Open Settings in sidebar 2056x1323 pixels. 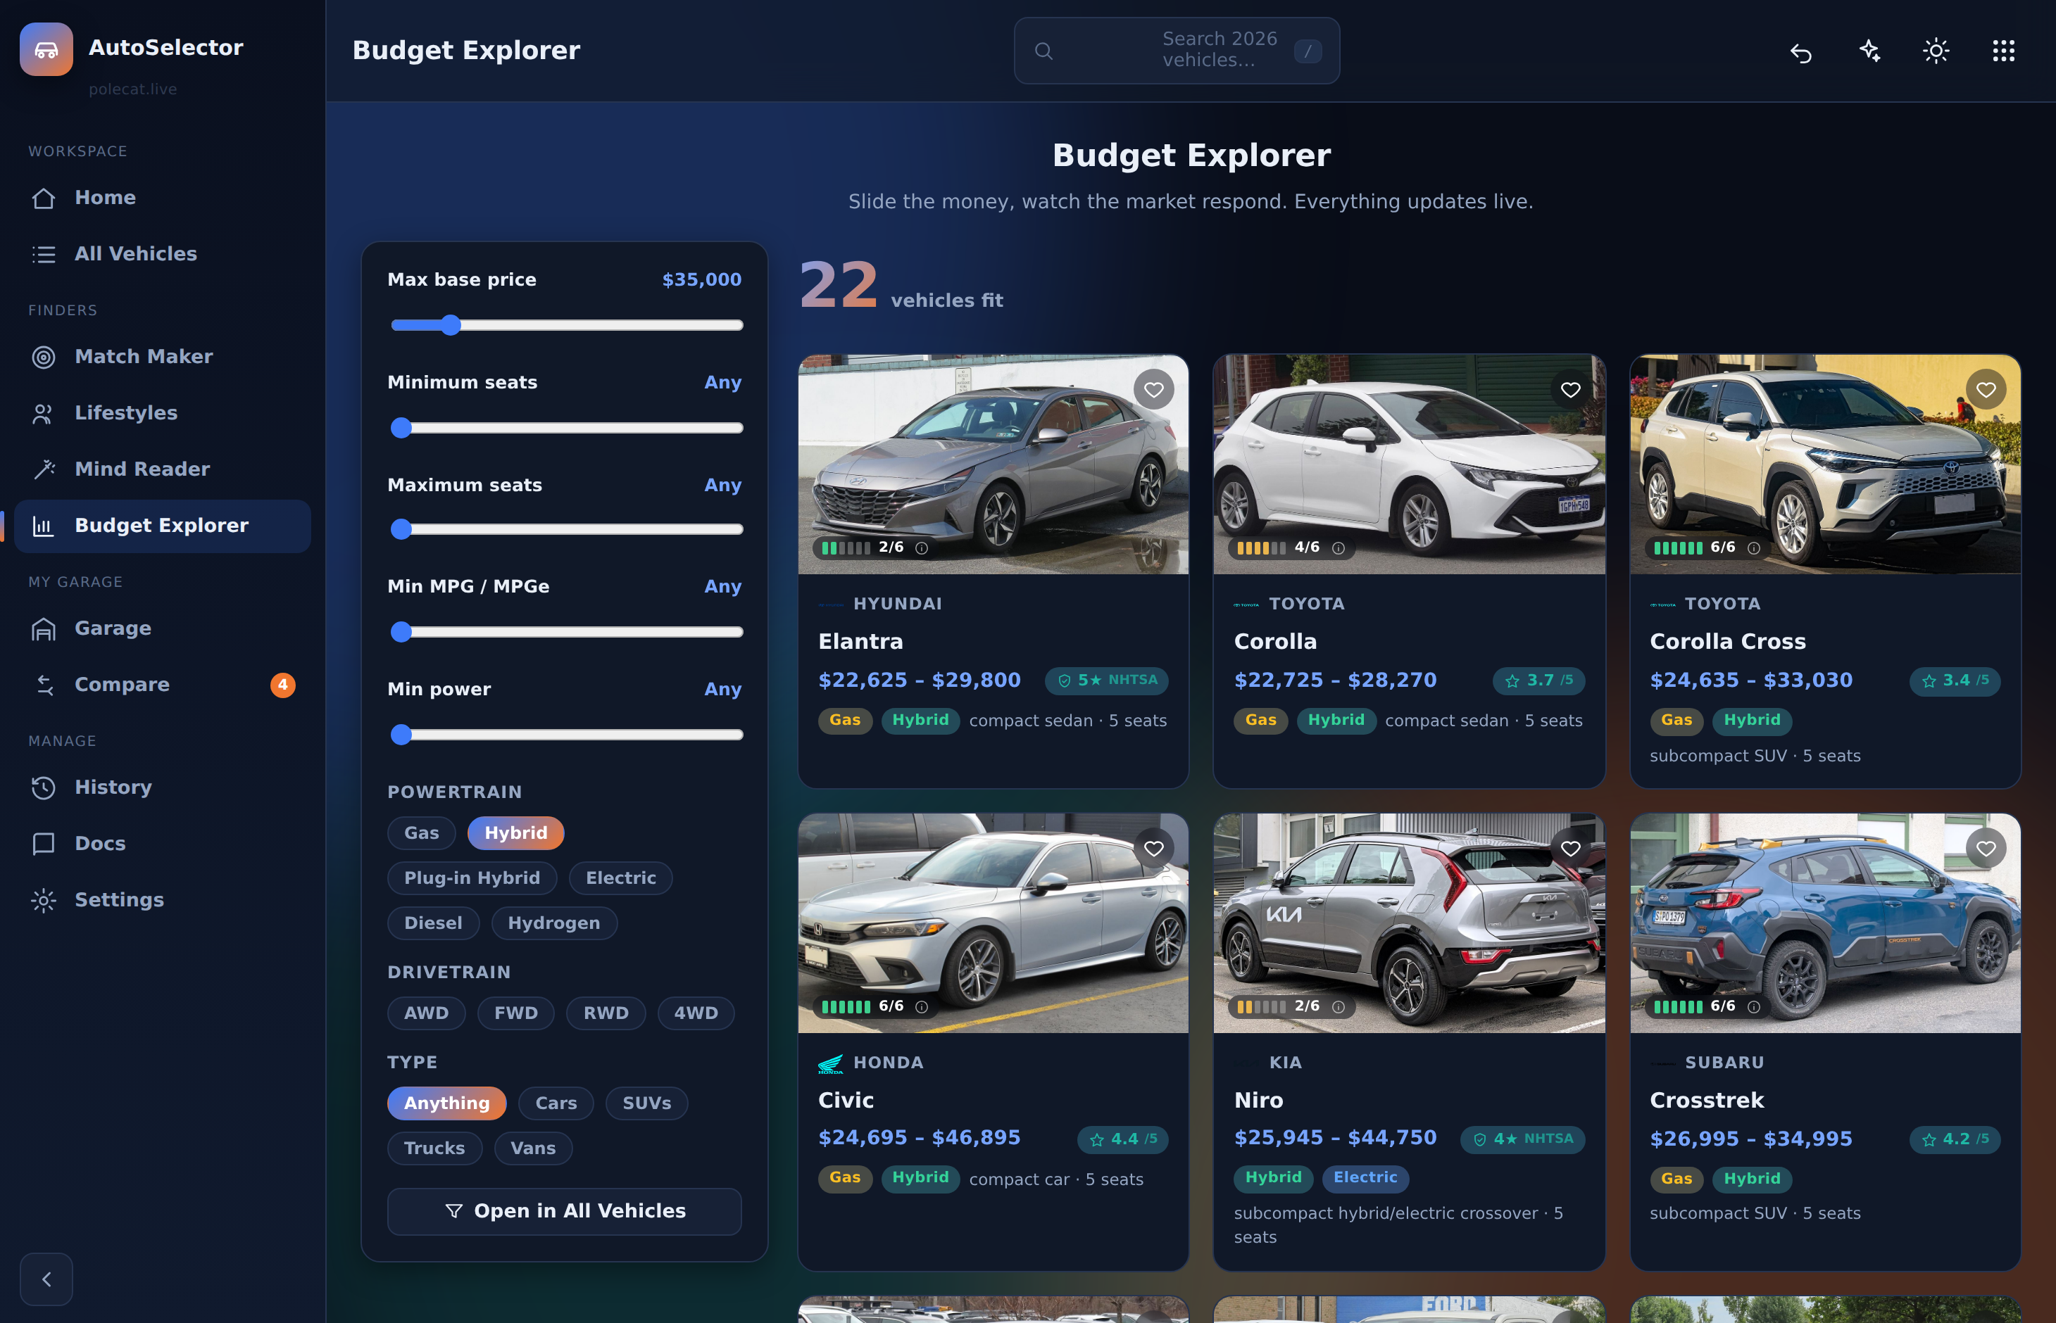click(x=163, y=900)
